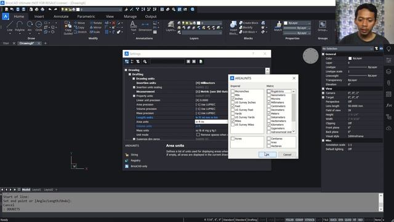
Task: Switch to the Annotate ribbon tab
Action: tap(61, 17)
